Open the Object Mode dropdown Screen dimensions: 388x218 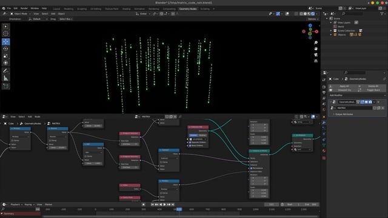[x=21, y=13]
